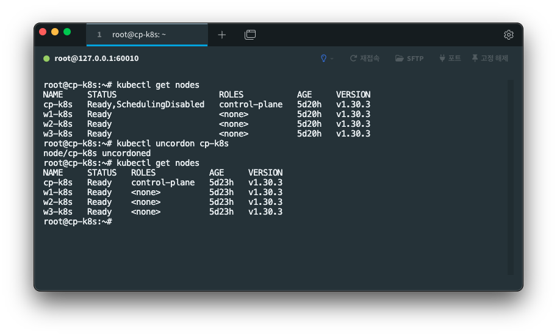Click the root@127.0.0.1:60010 host label
This screenshot has height=336, width=557.
(x=96, y=59)
